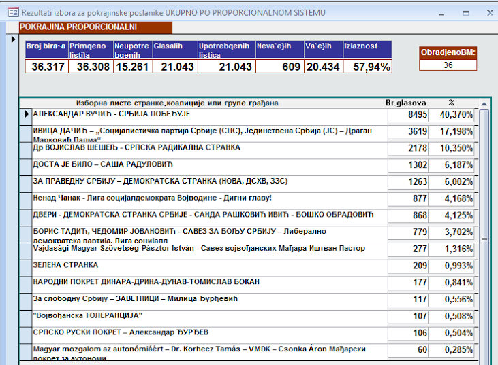Click percentage 40,370%
Viewport: 498px width, 365px height.
pos(451,115)
